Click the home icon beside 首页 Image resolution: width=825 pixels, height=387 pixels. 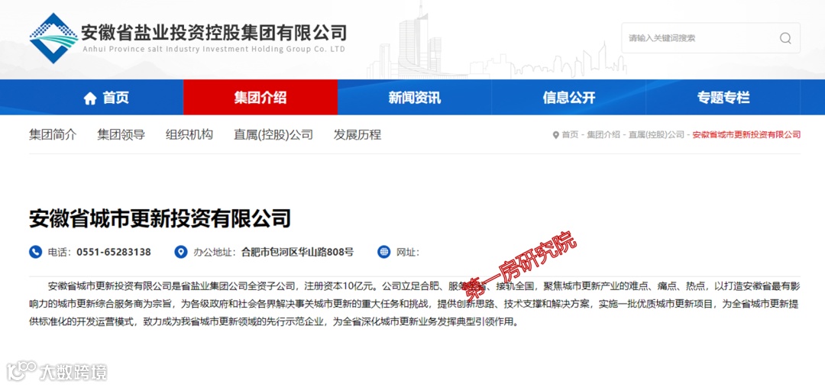coord(90,98)
